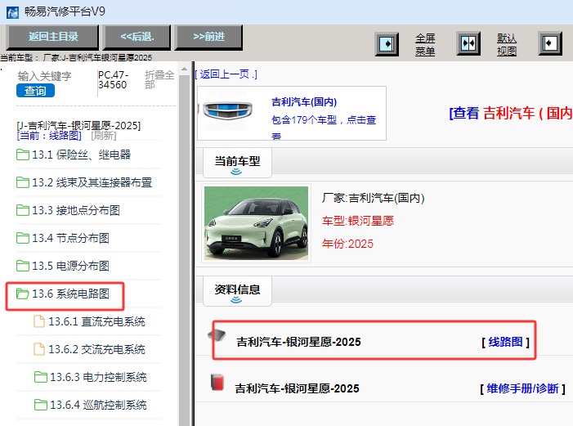
Task: Click the J-吉利汽车-银河星愿-2025 tree heading
Action: point(78,125)
